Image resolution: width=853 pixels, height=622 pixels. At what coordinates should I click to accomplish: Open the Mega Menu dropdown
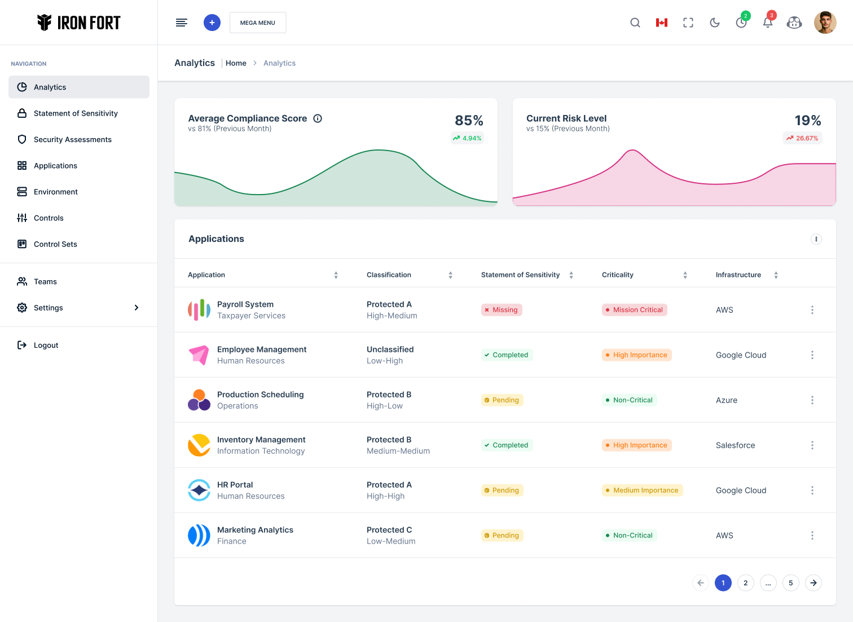[258, 23]
